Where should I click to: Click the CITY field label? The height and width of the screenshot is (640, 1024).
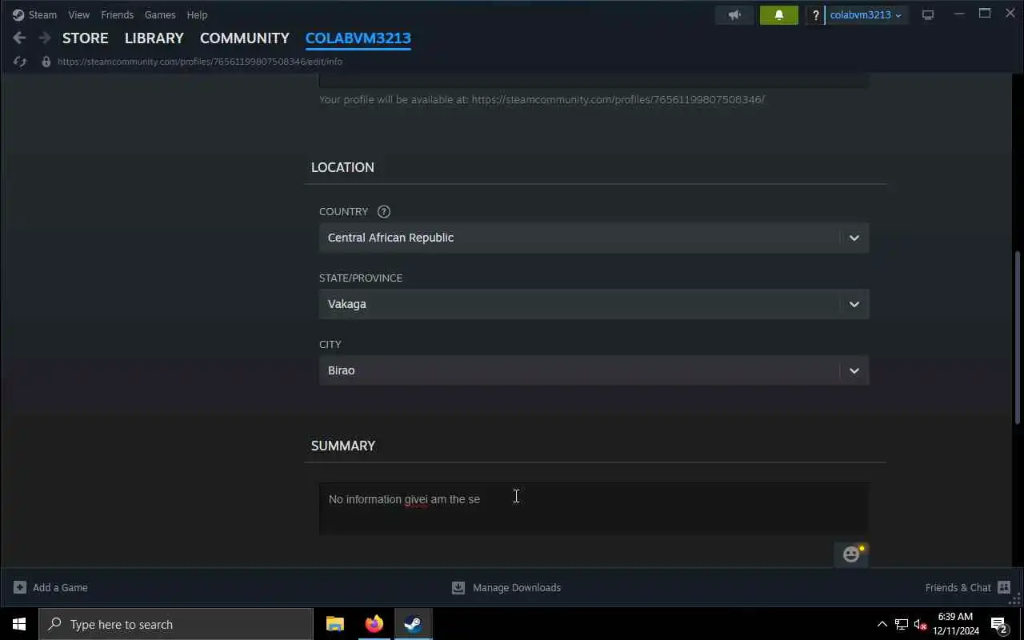[x=330, y=344]
